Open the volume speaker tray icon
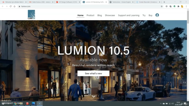Image resolution: width=189 pixels, height=106 pixels. 172,104
